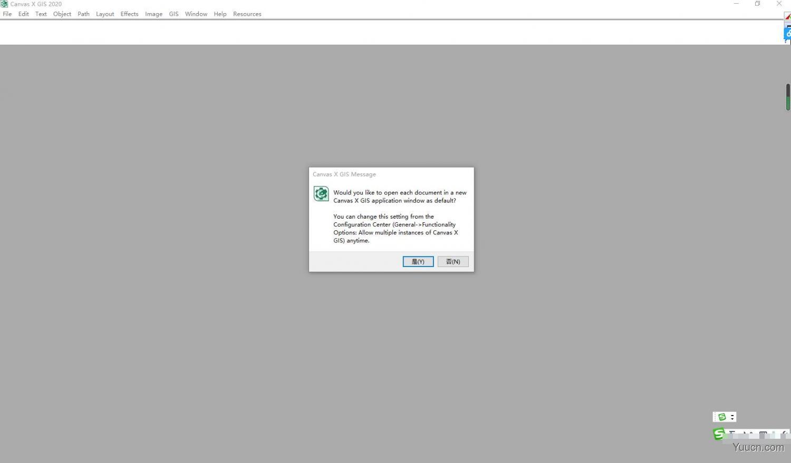This screenshot has width=791, height=463.
Task: Open the GIS menu
Action: [x=174, y=14]
